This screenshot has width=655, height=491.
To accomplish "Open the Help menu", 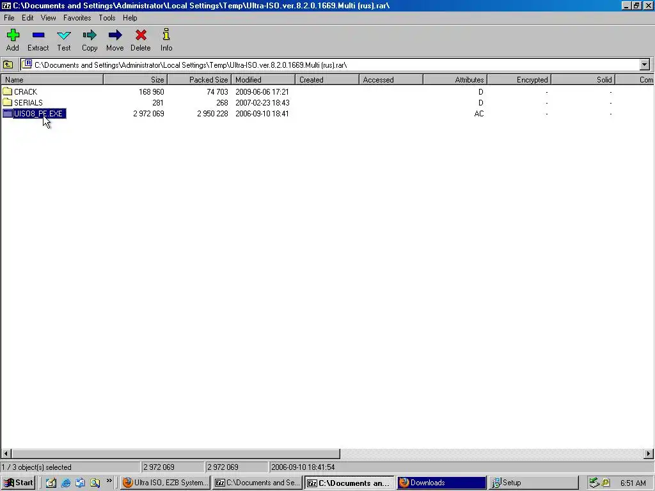I will (x=130, y=18).
